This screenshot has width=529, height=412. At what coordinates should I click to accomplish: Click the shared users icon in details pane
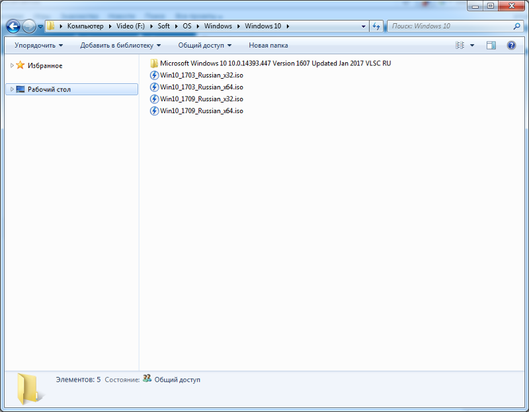[147, 378]
